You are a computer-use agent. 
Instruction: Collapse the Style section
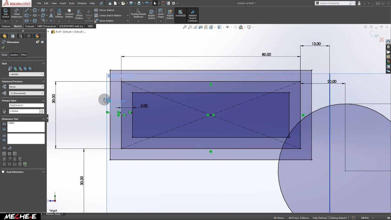pos(43,64)
